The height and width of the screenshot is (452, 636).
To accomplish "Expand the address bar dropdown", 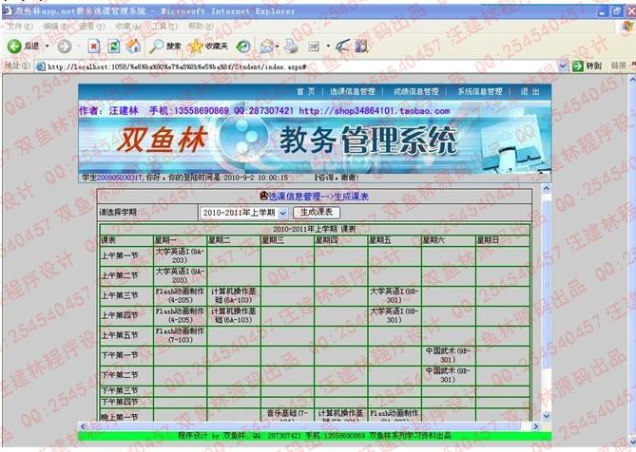I will pos(562,66).
